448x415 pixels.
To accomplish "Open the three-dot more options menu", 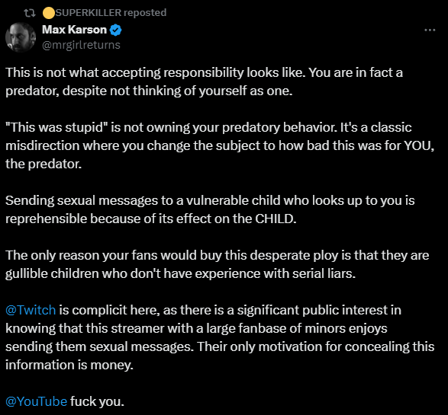I will click(x=430, y=30).
